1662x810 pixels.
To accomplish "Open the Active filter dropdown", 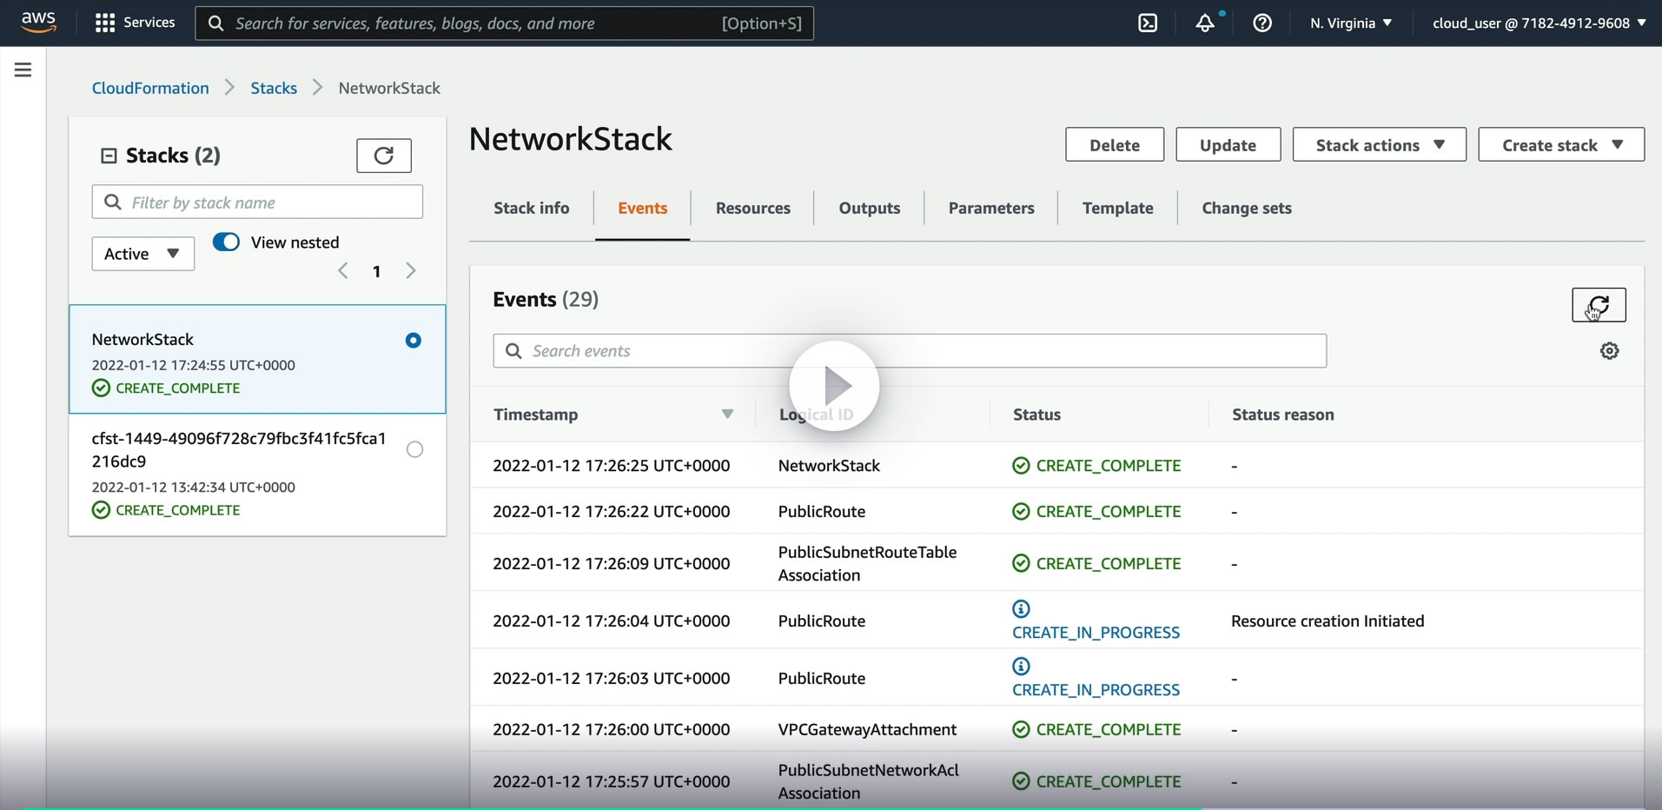I will [x=142, y=254].
